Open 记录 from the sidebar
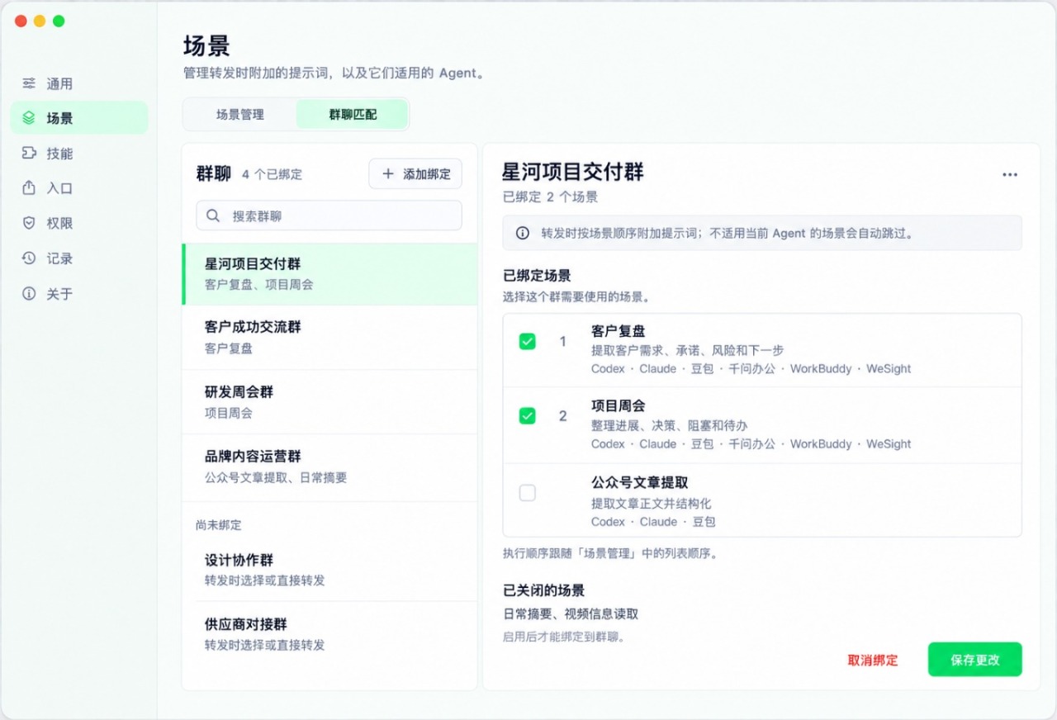 79,258
